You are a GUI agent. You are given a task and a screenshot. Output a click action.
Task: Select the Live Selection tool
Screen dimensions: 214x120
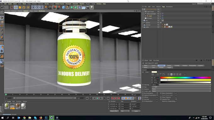pyautogui.click(x=12, y=7)
